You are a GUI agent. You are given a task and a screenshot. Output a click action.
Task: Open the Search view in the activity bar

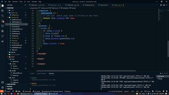(x=2, y=16)
